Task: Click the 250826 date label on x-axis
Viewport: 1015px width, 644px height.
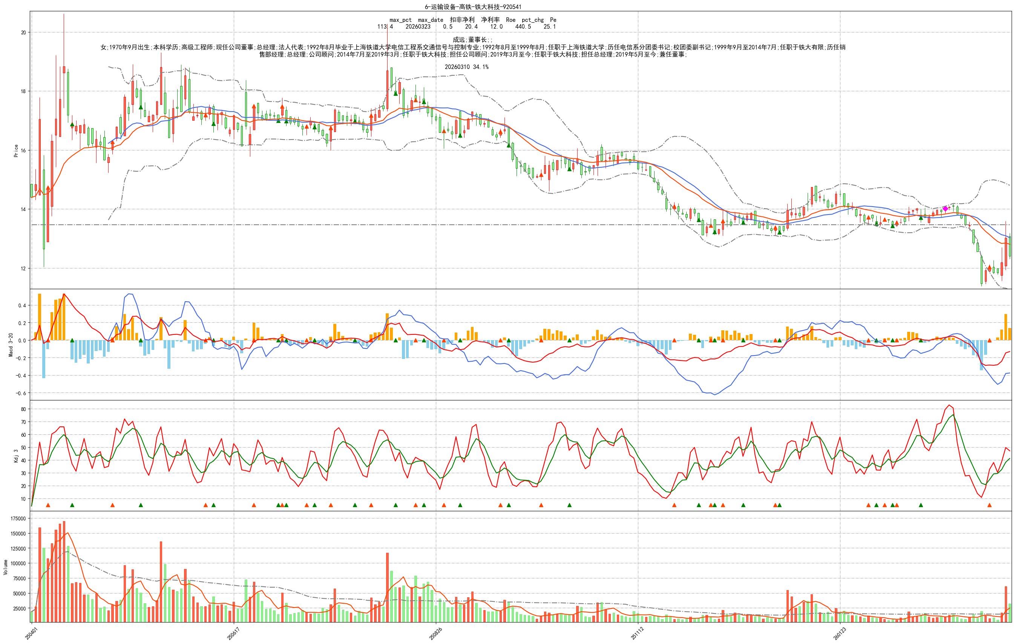Action: 435,633
